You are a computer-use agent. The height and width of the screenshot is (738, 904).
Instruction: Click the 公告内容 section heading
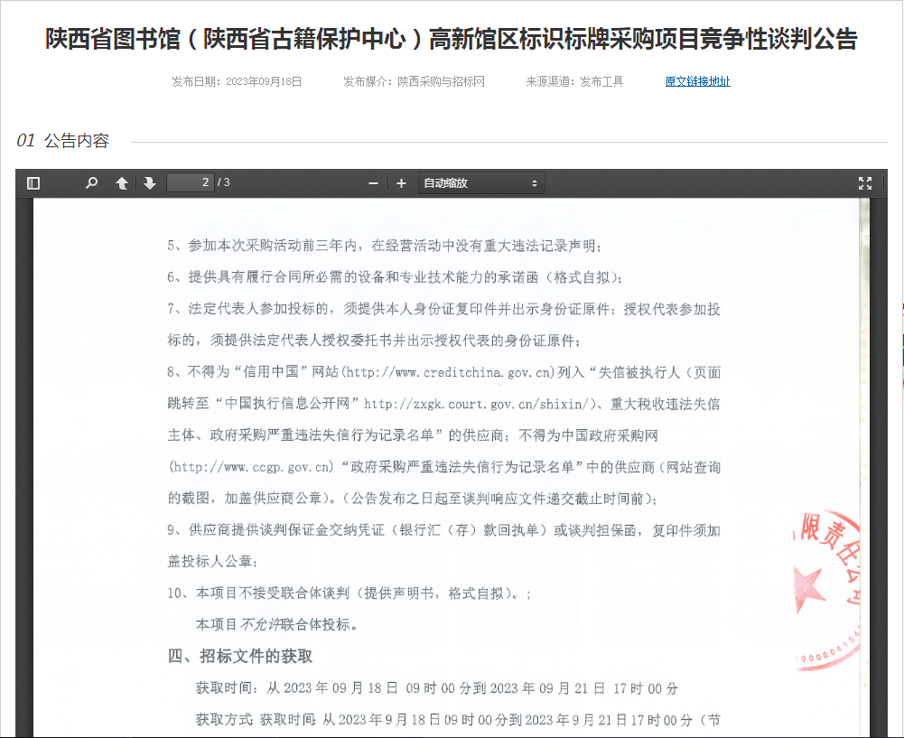(76, 141)
